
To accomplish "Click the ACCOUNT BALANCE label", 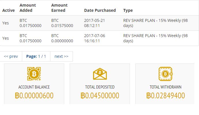I will tap(34, 87).
